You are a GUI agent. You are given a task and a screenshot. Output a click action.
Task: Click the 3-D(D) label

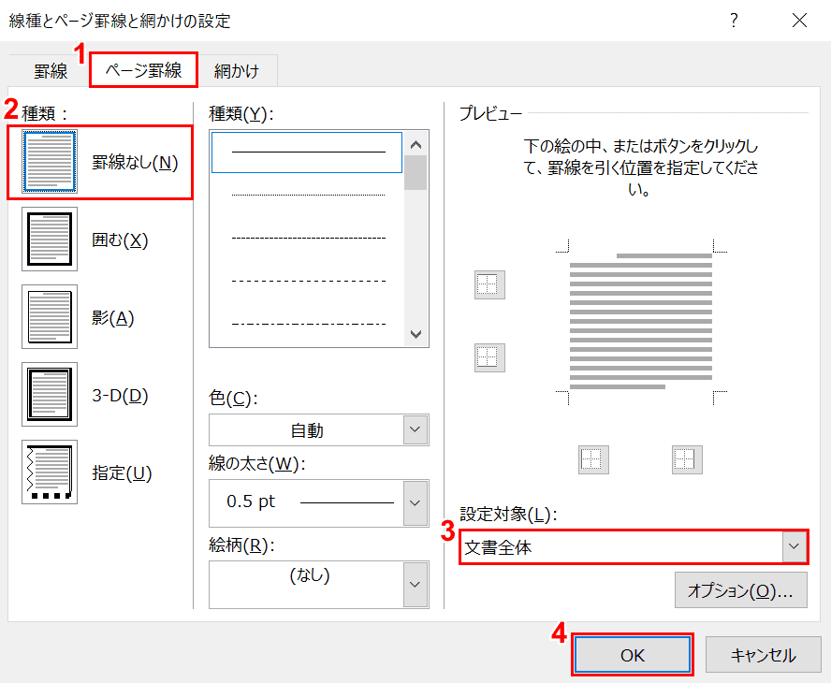pyautogui.click(x=120, y=395)
